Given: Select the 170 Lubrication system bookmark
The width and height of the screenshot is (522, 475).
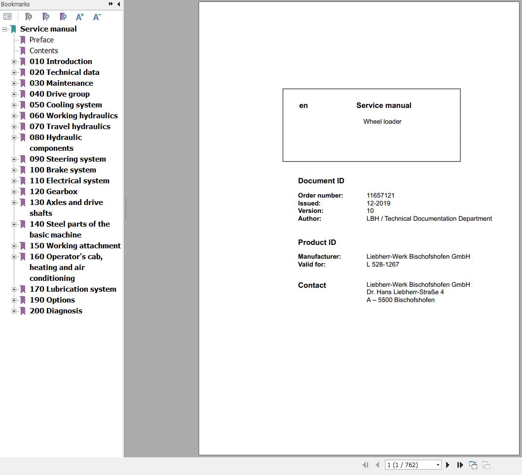Looking at the screenshot, I should pyautogui.click(x=73, y=289).
